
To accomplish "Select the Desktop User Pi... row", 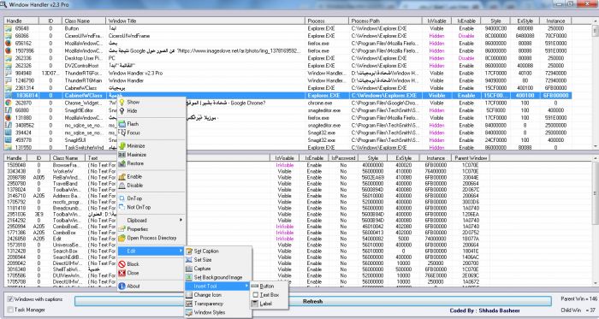I will [288, 58].
